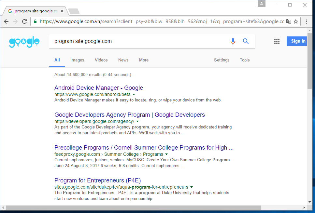Click the About 14,600,000 results text

[93, 74]
